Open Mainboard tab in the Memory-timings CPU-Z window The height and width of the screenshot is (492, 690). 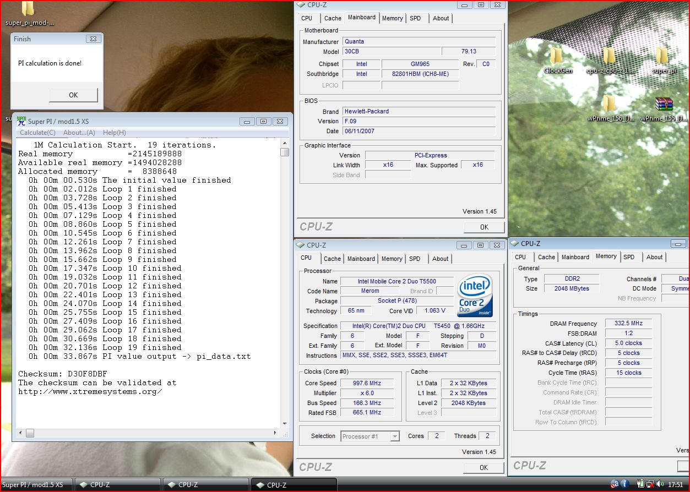pos(575,257)
